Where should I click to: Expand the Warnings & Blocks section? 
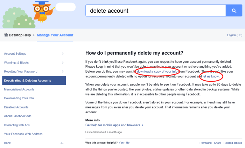(62, 62)
